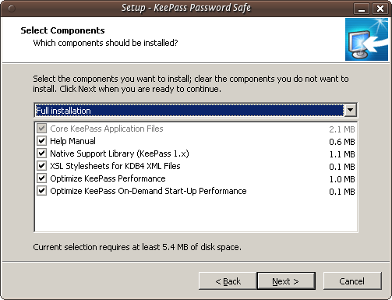Uncheck XSL Stylesheets for KDB4 XML Files

(41, 166)
